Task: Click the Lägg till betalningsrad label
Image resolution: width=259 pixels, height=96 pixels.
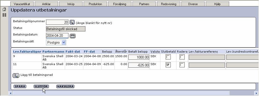Action: point(37,75)
